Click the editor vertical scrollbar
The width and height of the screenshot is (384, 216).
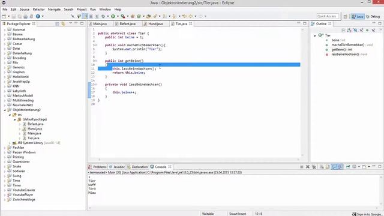point(302,92)
